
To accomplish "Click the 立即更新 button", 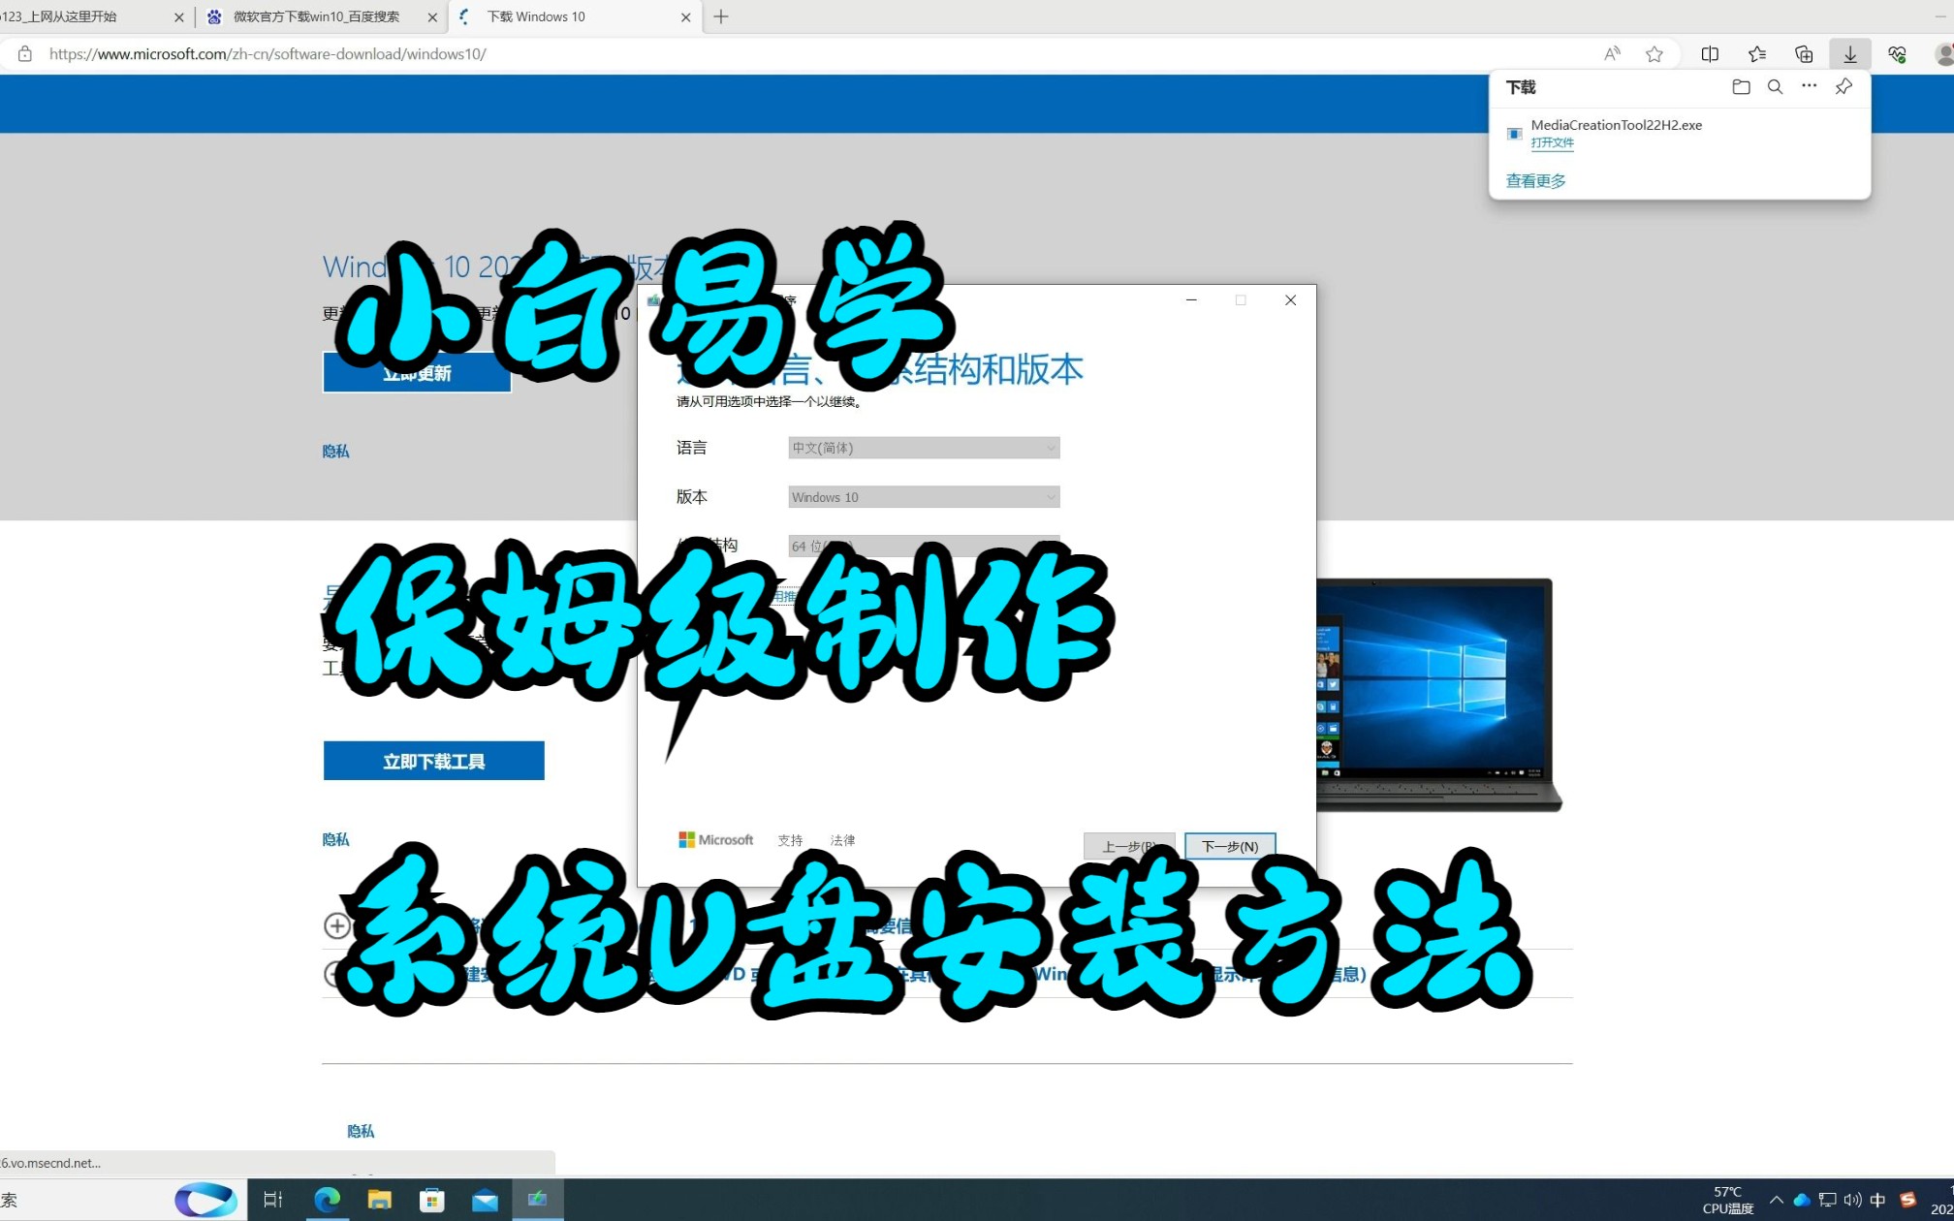I will pyautogui.click(x=417, y=373).
